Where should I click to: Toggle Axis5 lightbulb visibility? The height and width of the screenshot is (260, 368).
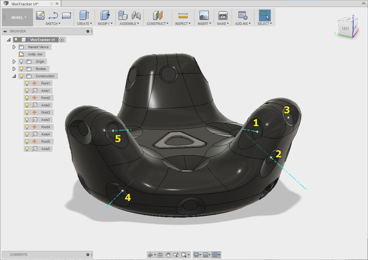[x=27, y=149]
